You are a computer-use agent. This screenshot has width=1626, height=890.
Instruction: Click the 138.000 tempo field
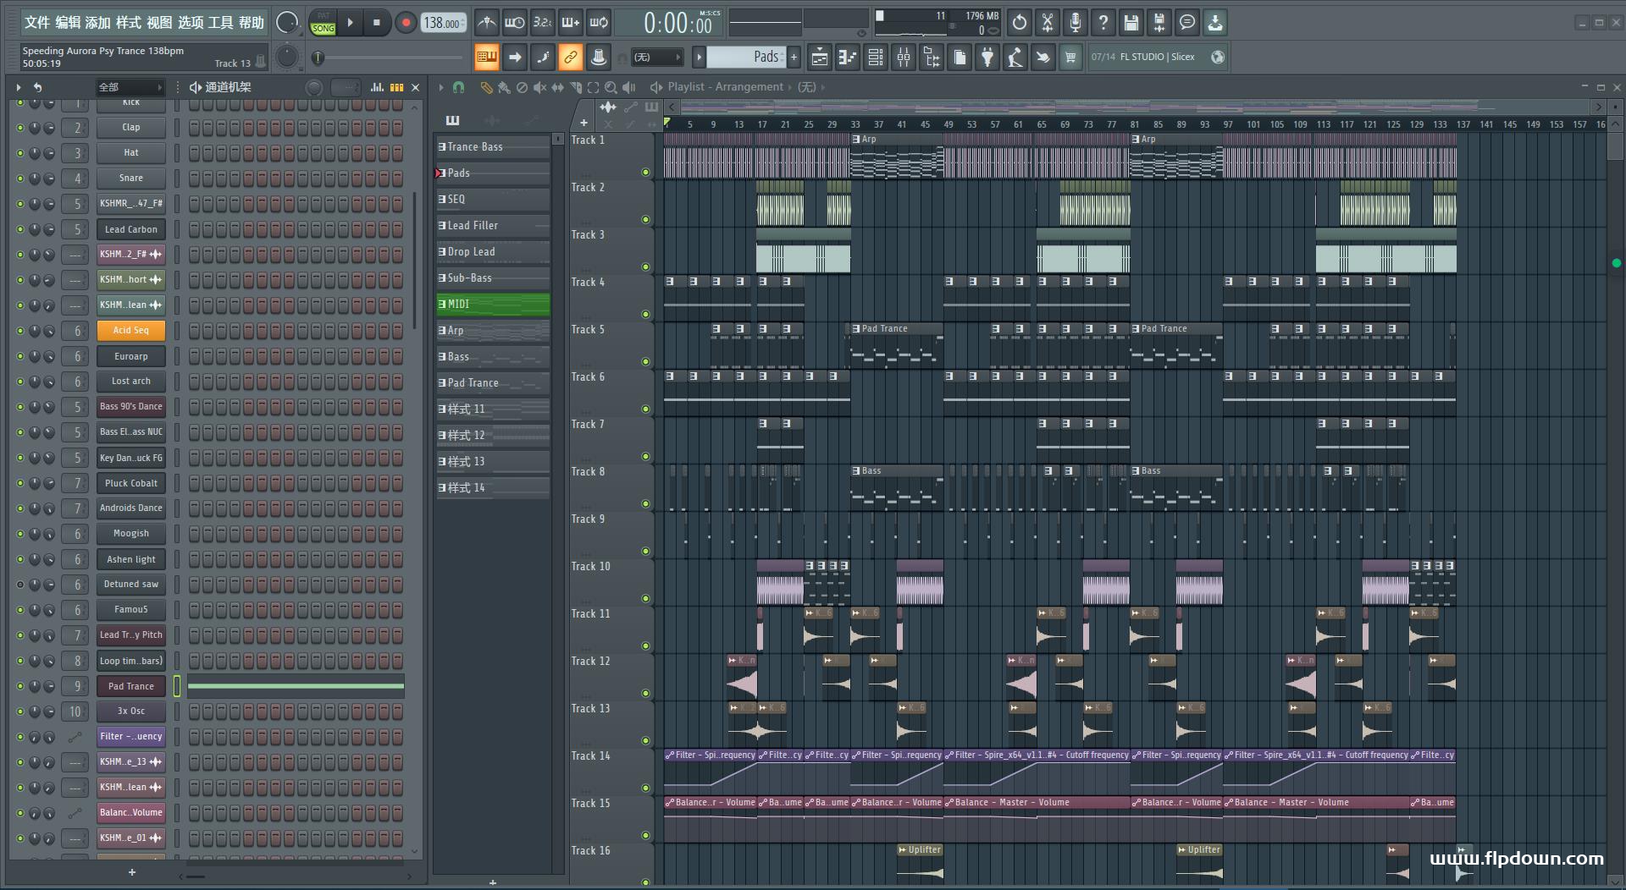(x=443, y=23)
